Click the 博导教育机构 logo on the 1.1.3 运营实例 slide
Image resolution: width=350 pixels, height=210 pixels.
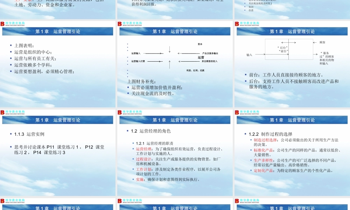pos(13,112)
